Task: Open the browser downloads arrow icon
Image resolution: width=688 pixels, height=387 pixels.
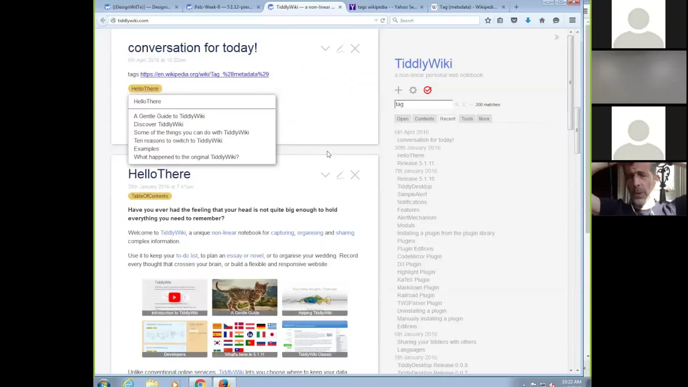Action: 528,20
